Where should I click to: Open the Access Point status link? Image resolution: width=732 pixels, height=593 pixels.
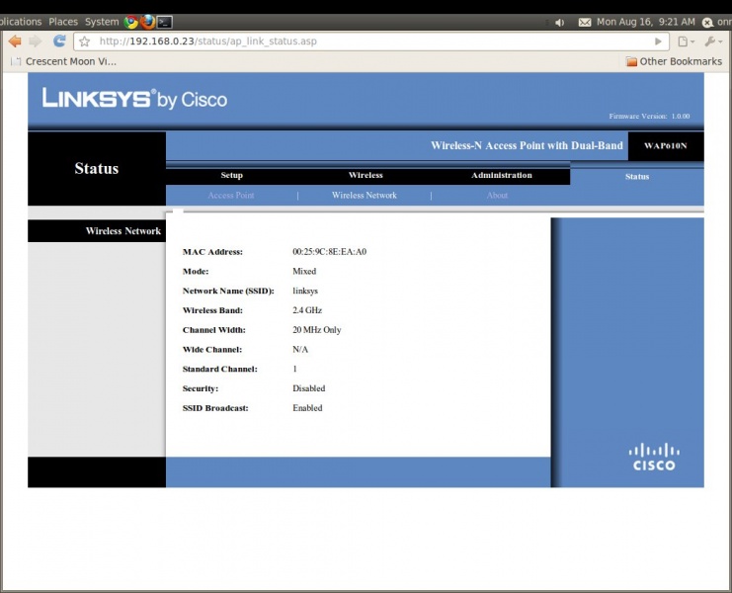point(231,196)
